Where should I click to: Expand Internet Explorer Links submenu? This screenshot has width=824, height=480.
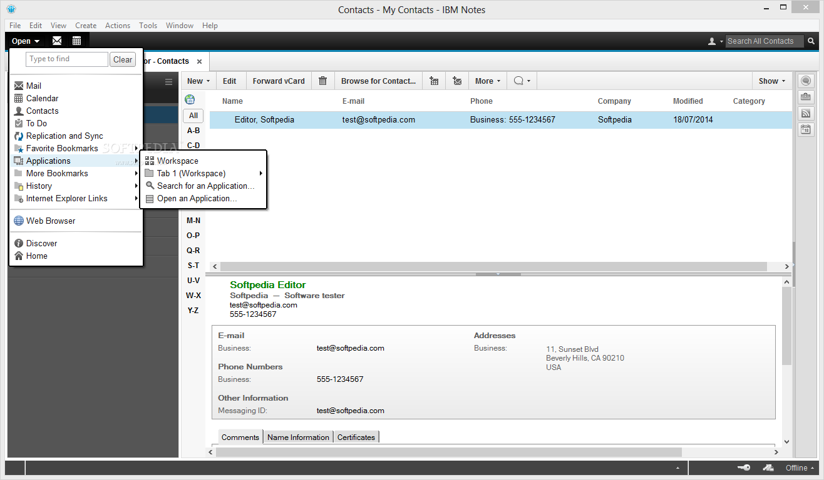click(x=76, y=198)
